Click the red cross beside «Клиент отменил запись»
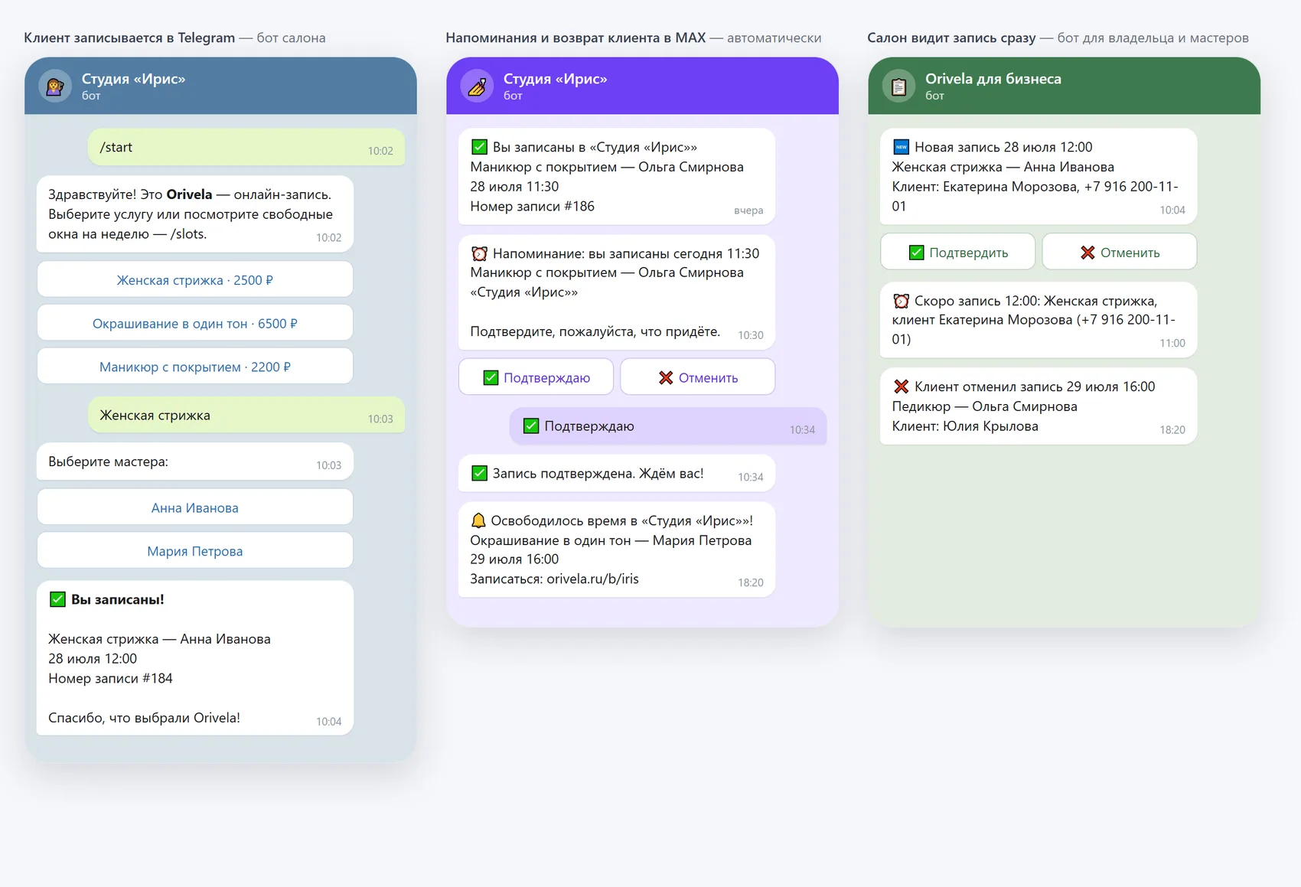Image resolution: width=1301 pixels, height=887 pixels. coord(901,386)
